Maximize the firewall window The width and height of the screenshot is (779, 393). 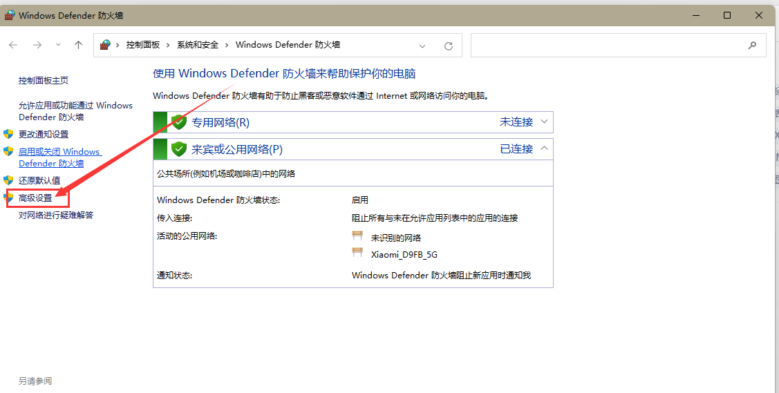coord(727,15)
